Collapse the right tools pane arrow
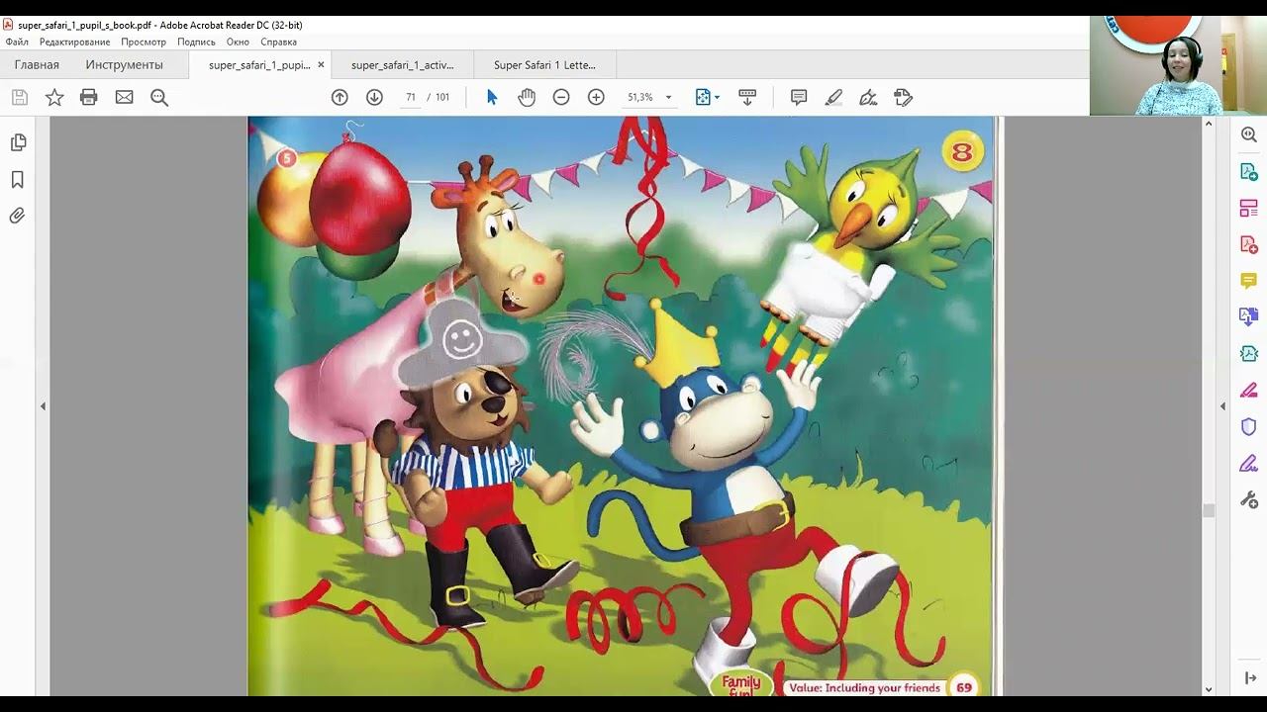1267x712 pixels. (x=1222, y=406)
